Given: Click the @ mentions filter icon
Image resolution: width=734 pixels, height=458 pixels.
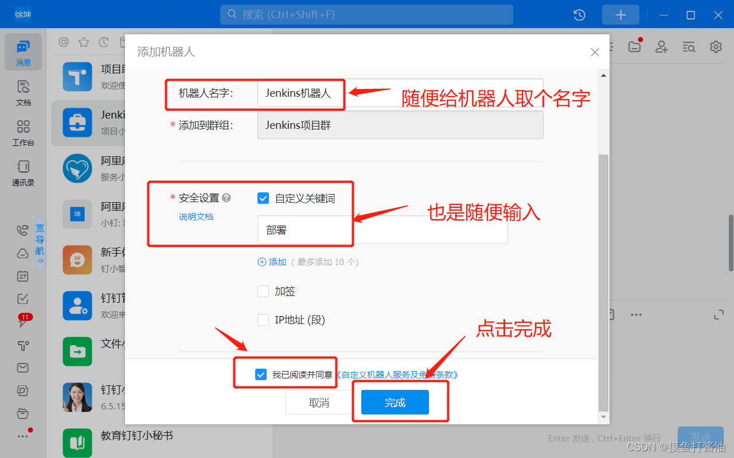Looking at the screenshot, I should (64, 42).
